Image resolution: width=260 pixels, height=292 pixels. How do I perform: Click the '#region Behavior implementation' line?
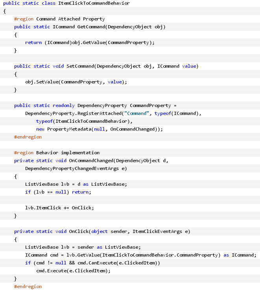pos(57,153)
